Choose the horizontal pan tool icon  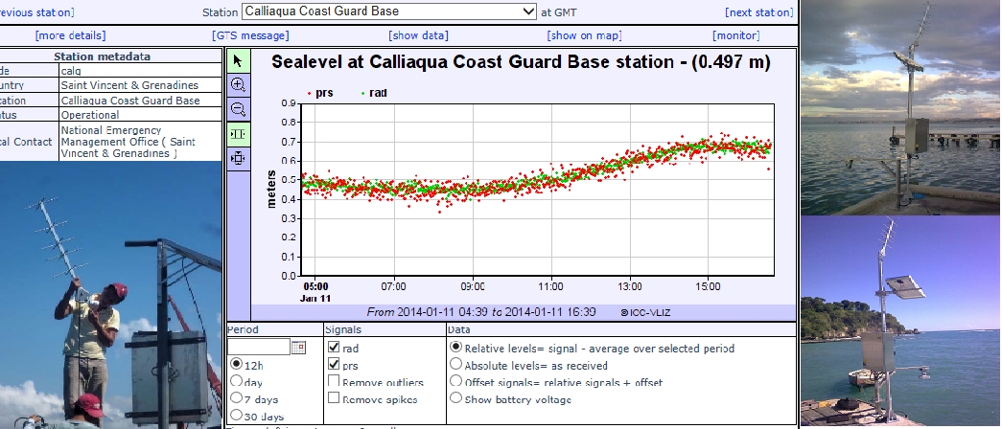pyautogui.click(x=238, y=133)
